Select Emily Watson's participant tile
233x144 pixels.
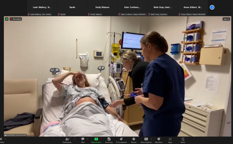point(102,8)
